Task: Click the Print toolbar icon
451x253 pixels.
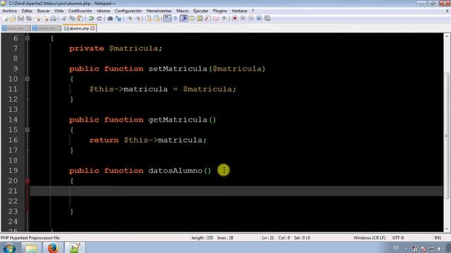Action: point(54,19)
